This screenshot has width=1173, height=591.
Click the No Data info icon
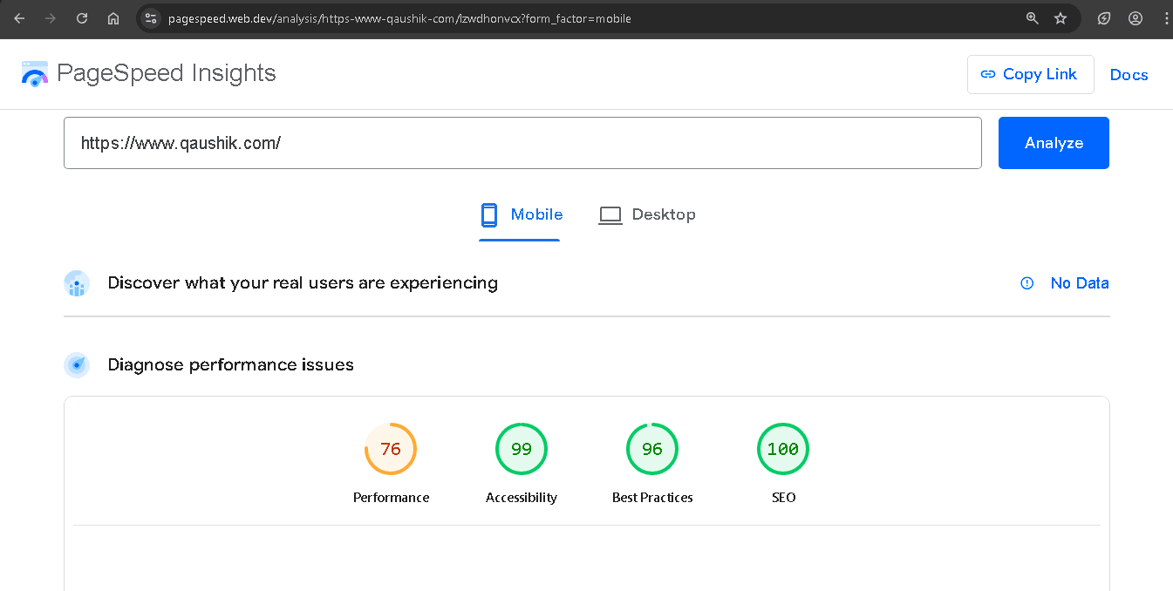pyautogui.click(x=1027, y=283)
